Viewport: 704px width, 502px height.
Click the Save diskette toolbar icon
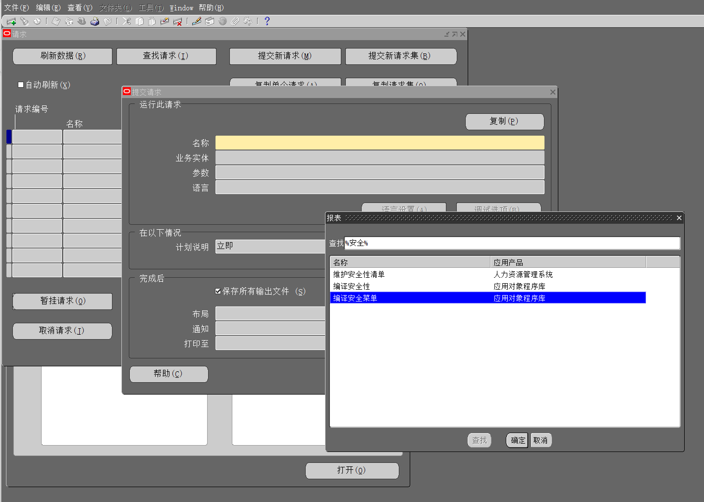click(x=56, y=21)
